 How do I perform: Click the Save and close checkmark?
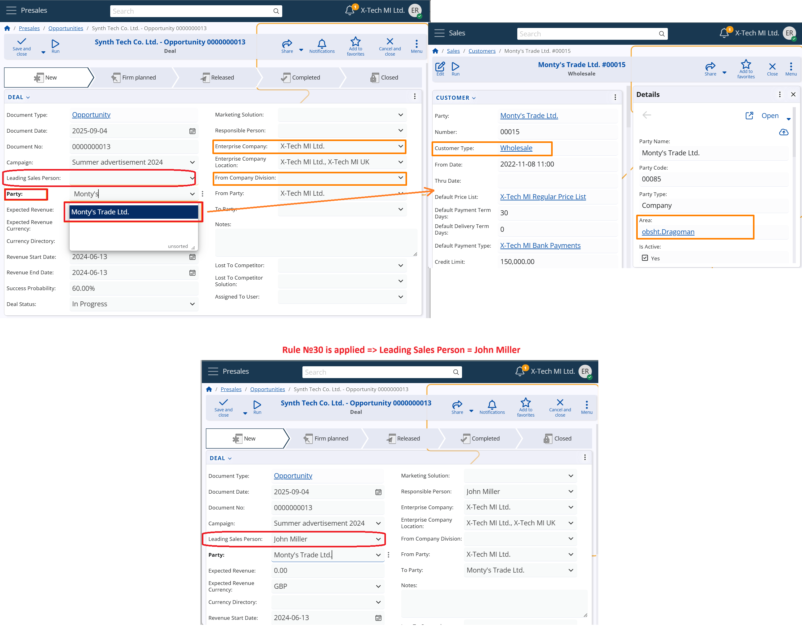coord(22,42)
